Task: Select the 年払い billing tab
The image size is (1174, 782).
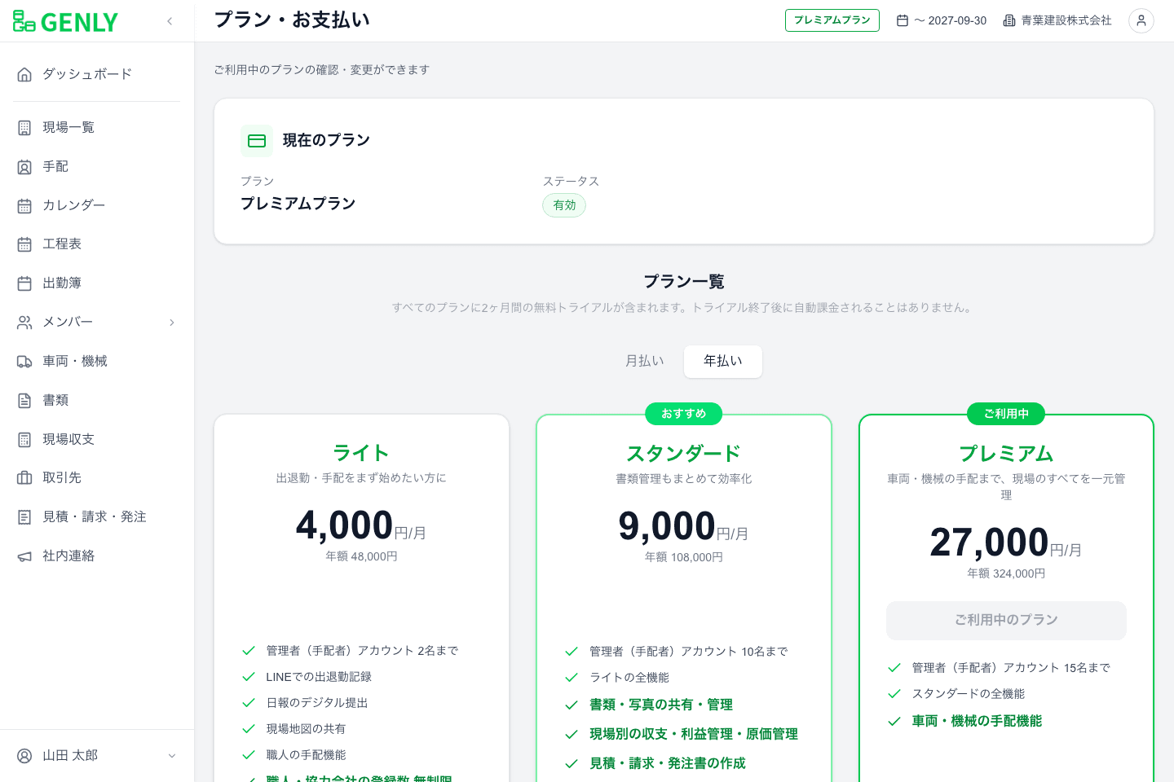Action: tap(723, 361)
